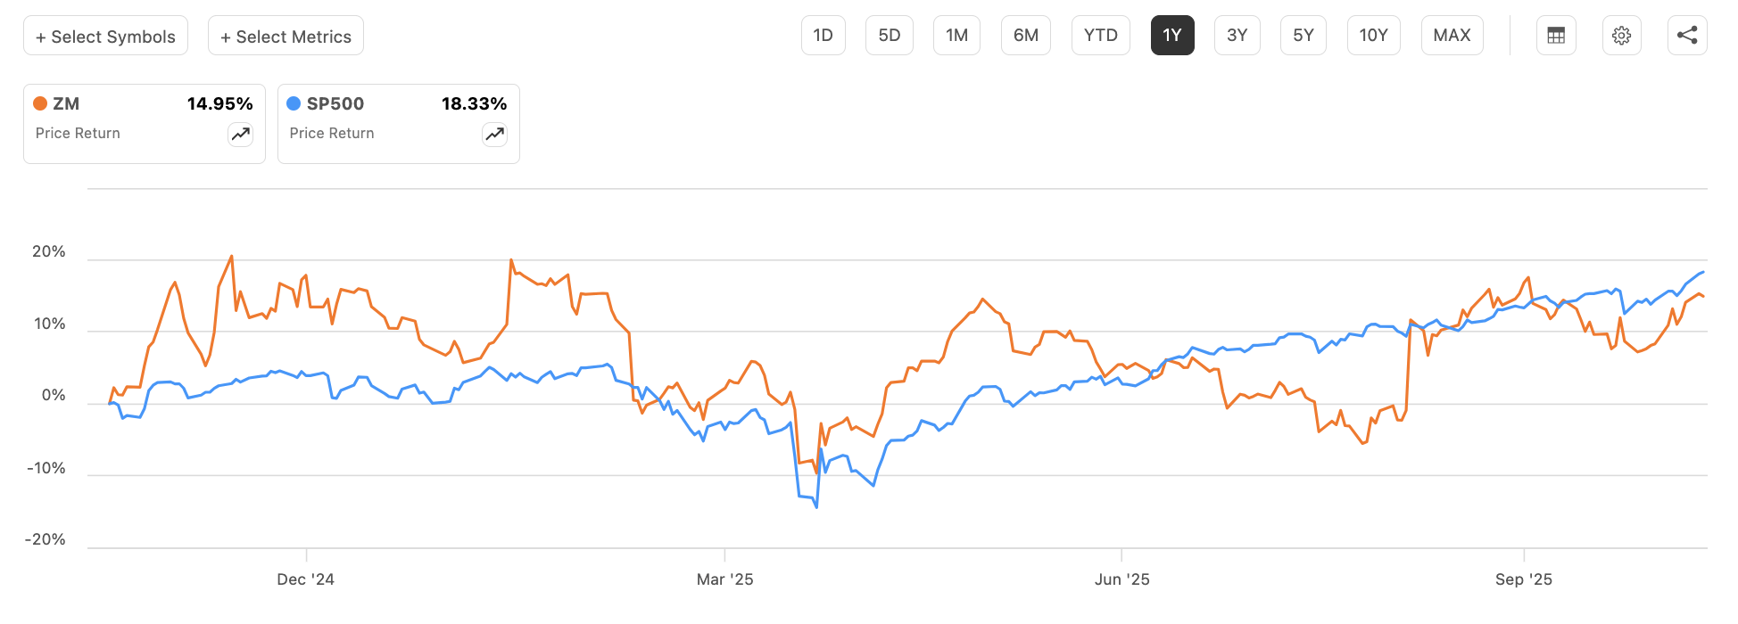Activate the MAX time range
Viewport: 1738px width, 624px height.
1452,35
